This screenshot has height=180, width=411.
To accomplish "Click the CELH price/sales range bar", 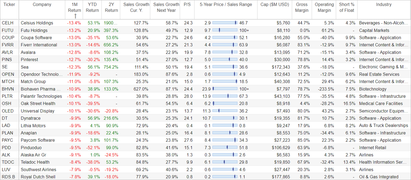I will point(225,23).
